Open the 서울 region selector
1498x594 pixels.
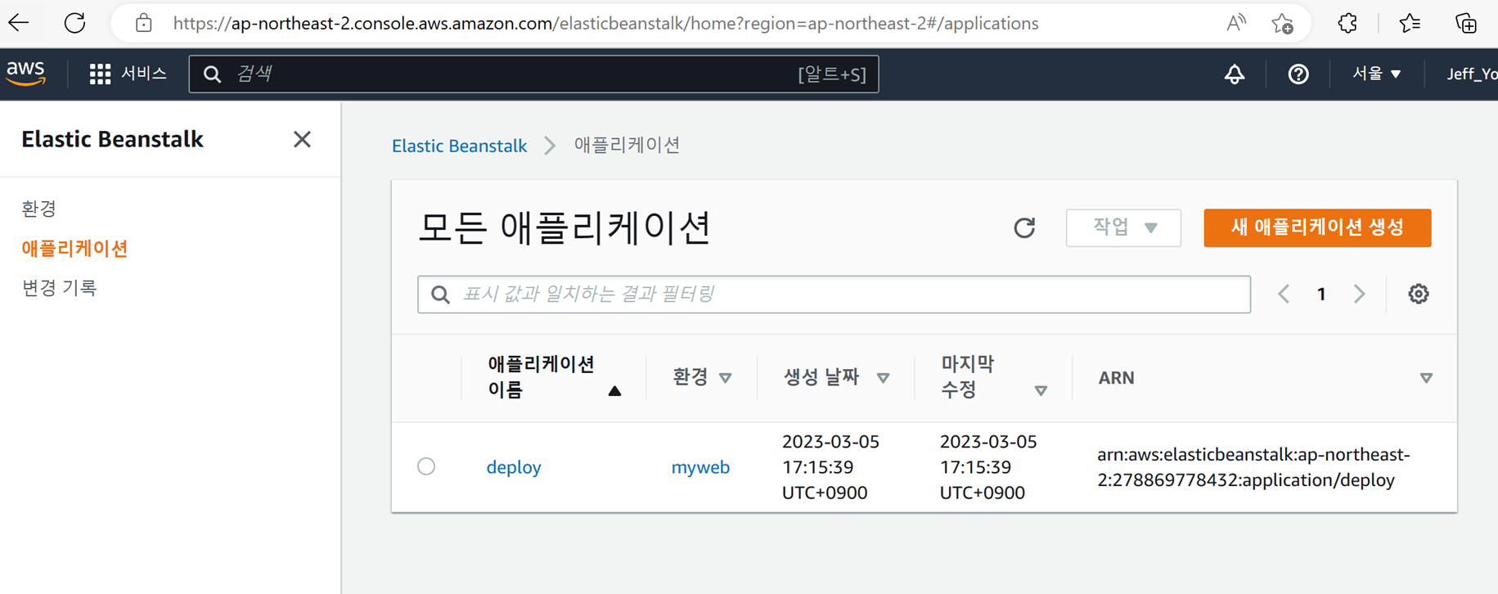(1377, 74)
